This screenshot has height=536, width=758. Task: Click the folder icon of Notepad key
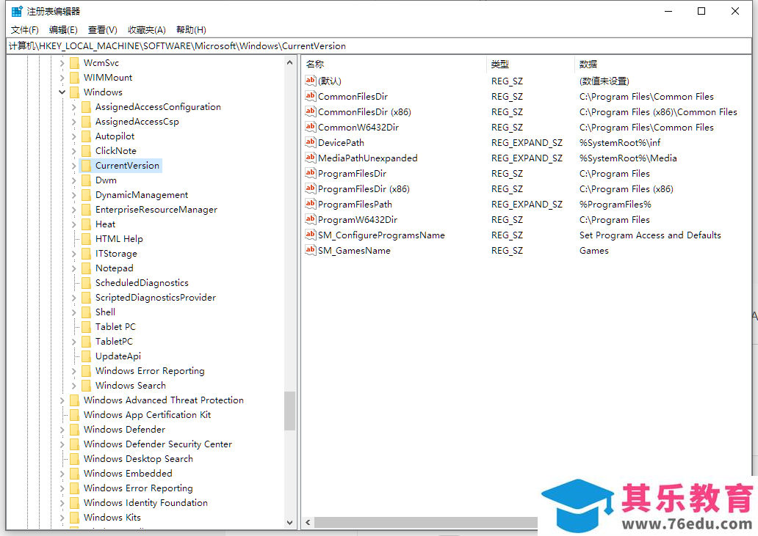[86, 268]
